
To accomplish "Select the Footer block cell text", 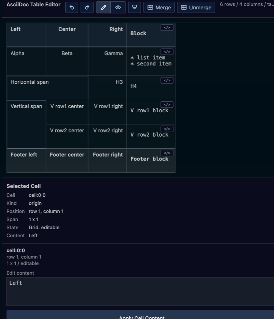I will 149,159.
